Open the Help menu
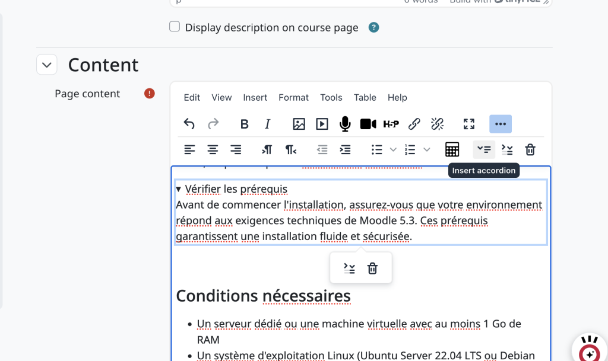608x361 pixels. [x=397, y=97]
